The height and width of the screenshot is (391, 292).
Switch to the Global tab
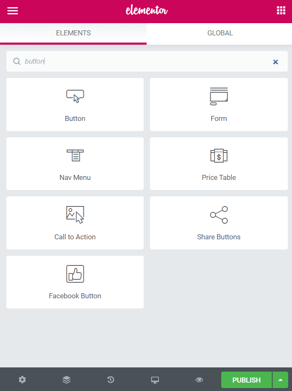(220, 33)
